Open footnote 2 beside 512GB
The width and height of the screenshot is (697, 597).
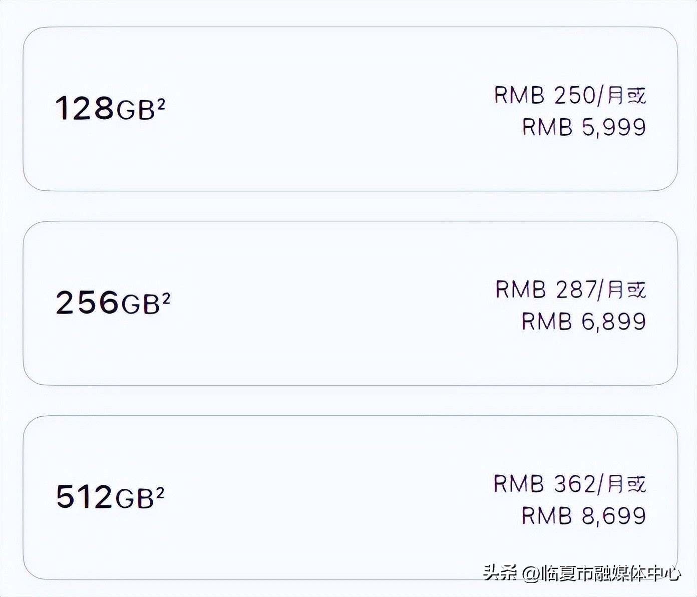click(161, 493)
